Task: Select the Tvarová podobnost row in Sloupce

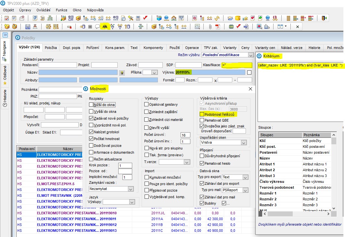Action: (x=295, y=187)
